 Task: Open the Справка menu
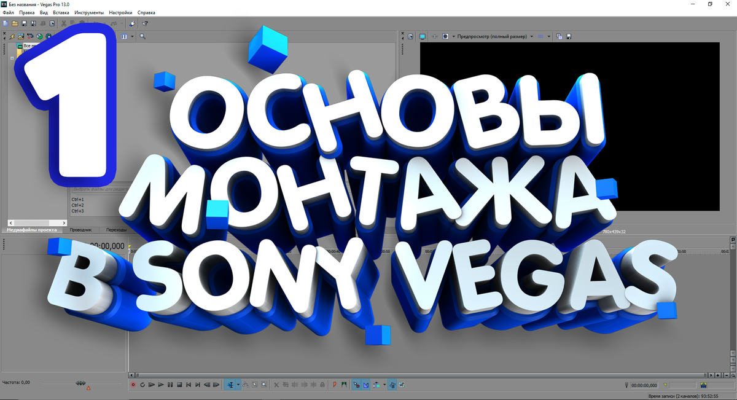[146, 12]
